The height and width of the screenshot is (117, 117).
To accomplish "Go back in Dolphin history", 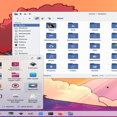I will pos(18,18).
